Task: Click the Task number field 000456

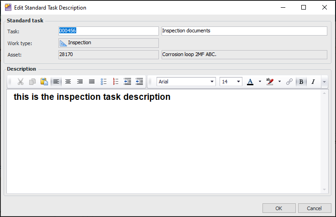Action: (109, 31)
